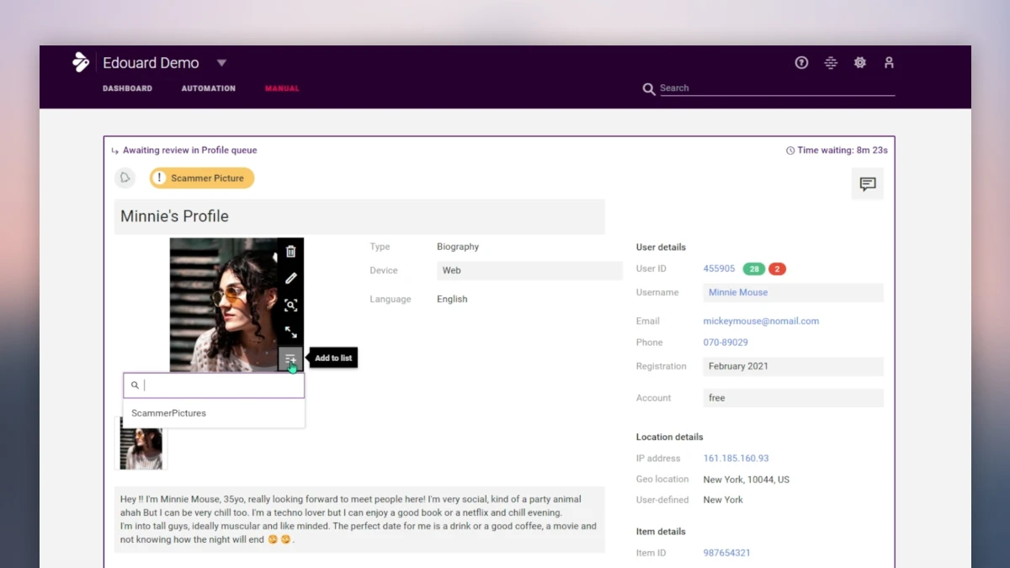The image size is (1010, 568).
Task: Focus the header Search field
Action: coord(776,88)
